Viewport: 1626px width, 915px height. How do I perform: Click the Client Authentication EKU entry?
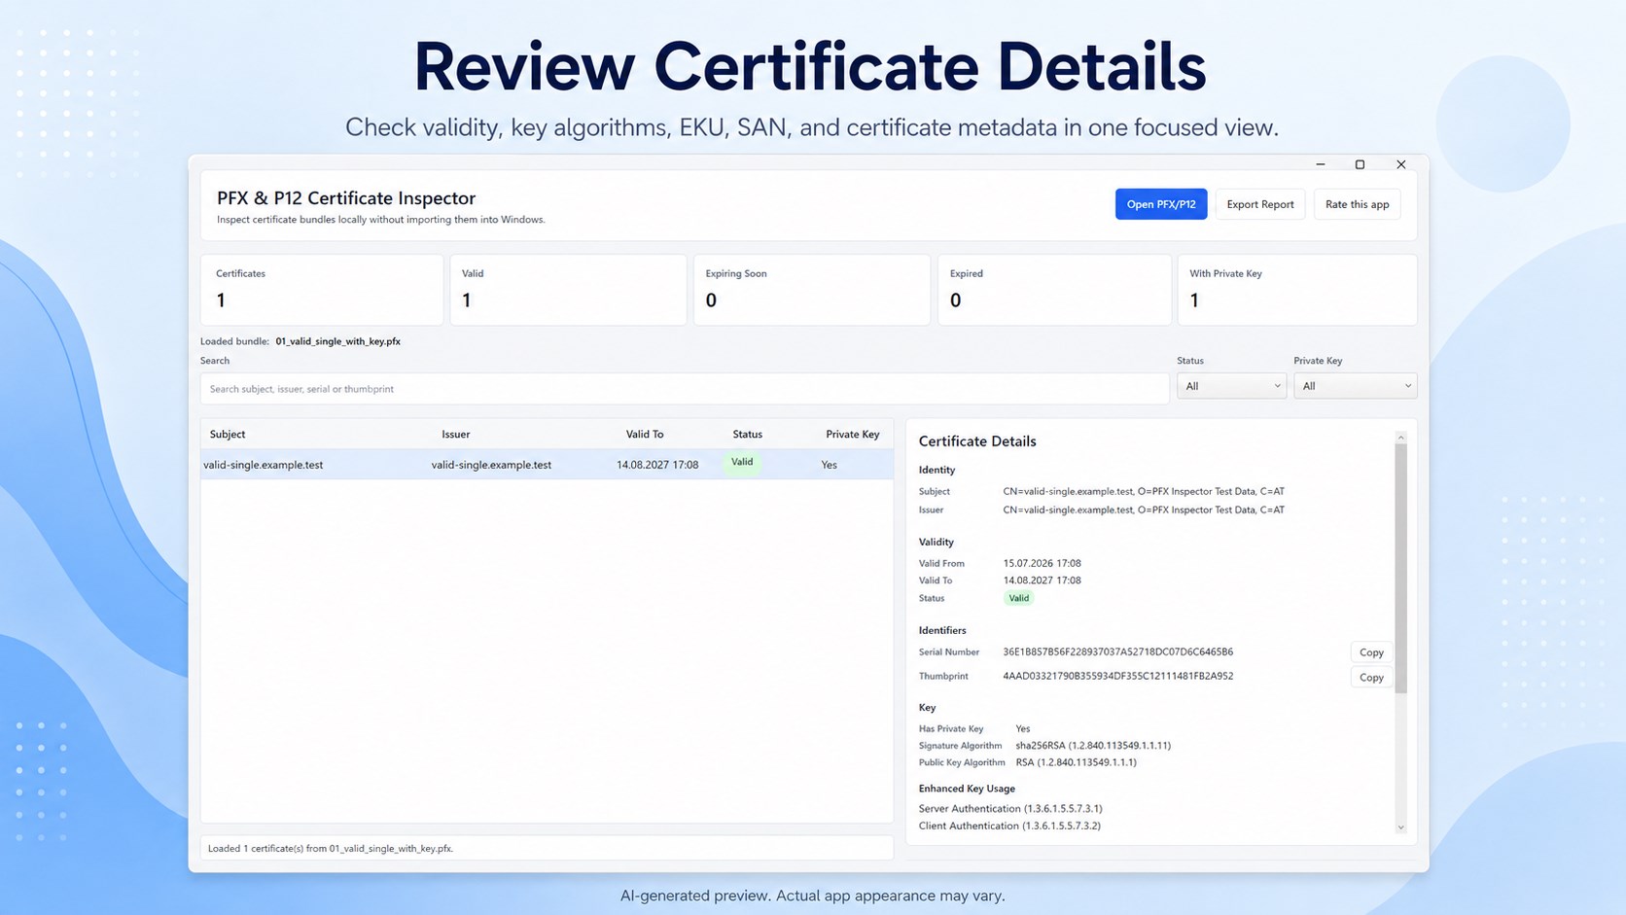click(1009, 826)
